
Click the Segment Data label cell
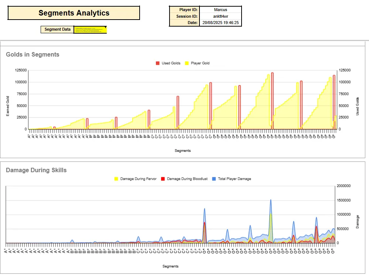pos(57,30)
